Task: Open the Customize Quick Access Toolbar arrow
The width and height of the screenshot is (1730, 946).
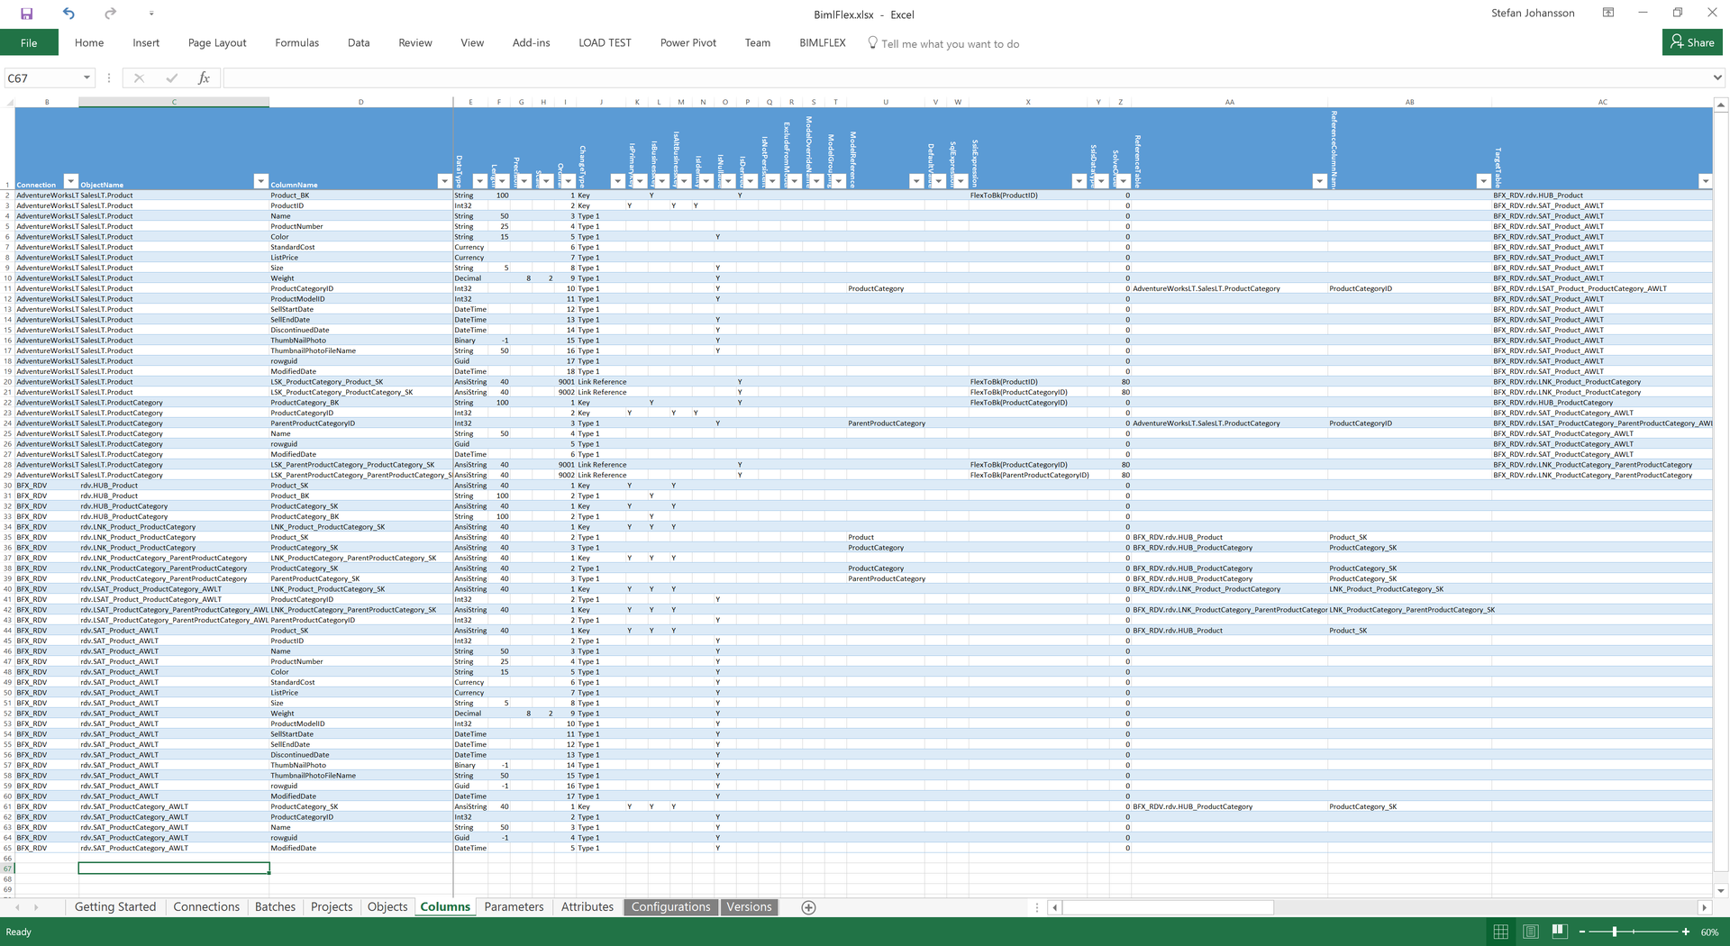Action: 151,14
